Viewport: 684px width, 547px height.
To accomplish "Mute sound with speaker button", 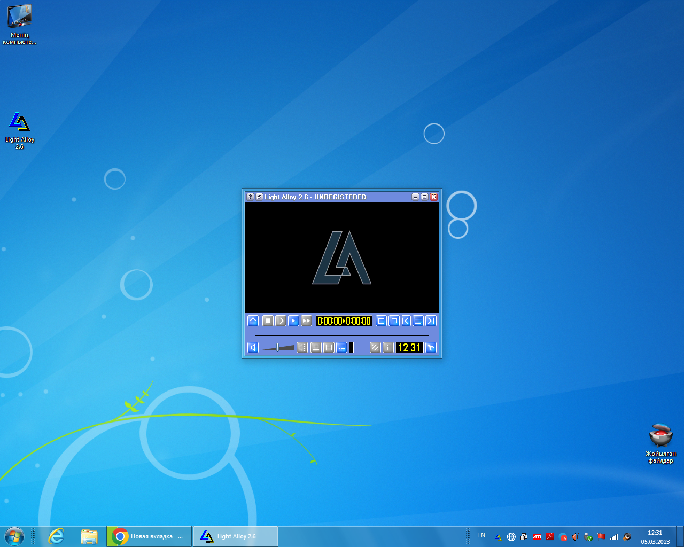I will click(253, 347).
